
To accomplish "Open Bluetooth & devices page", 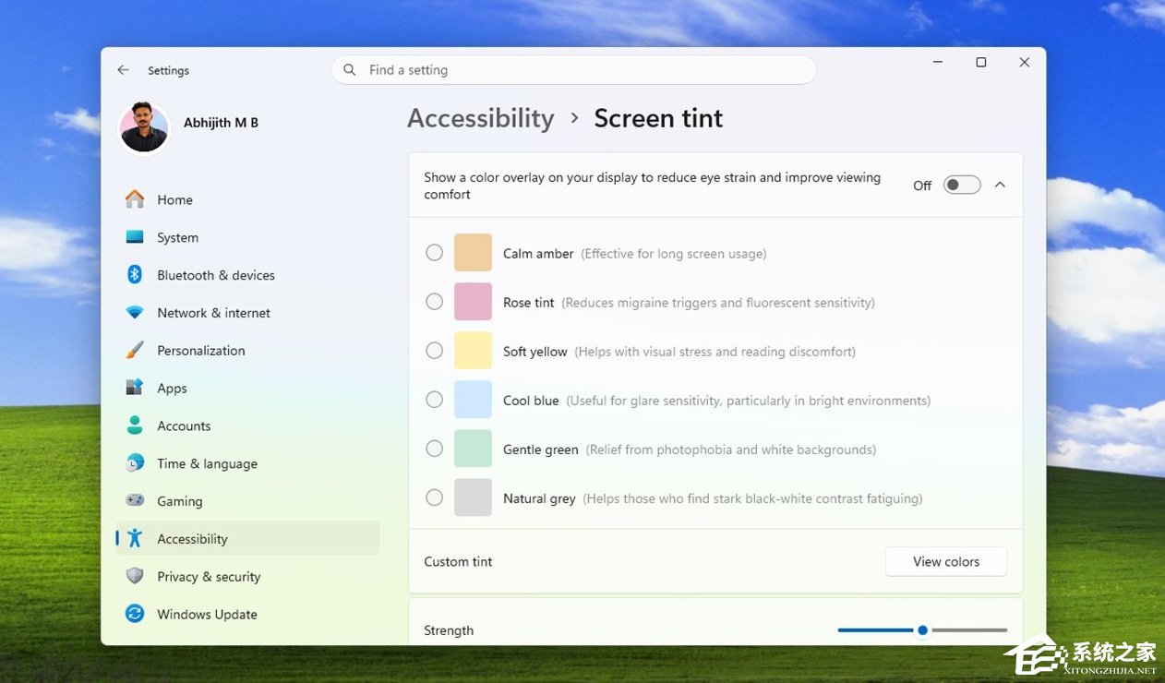I will [x=247, y=275].
